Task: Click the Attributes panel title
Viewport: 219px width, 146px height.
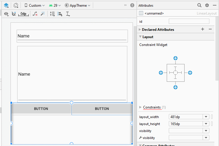Action: point(146,6)
